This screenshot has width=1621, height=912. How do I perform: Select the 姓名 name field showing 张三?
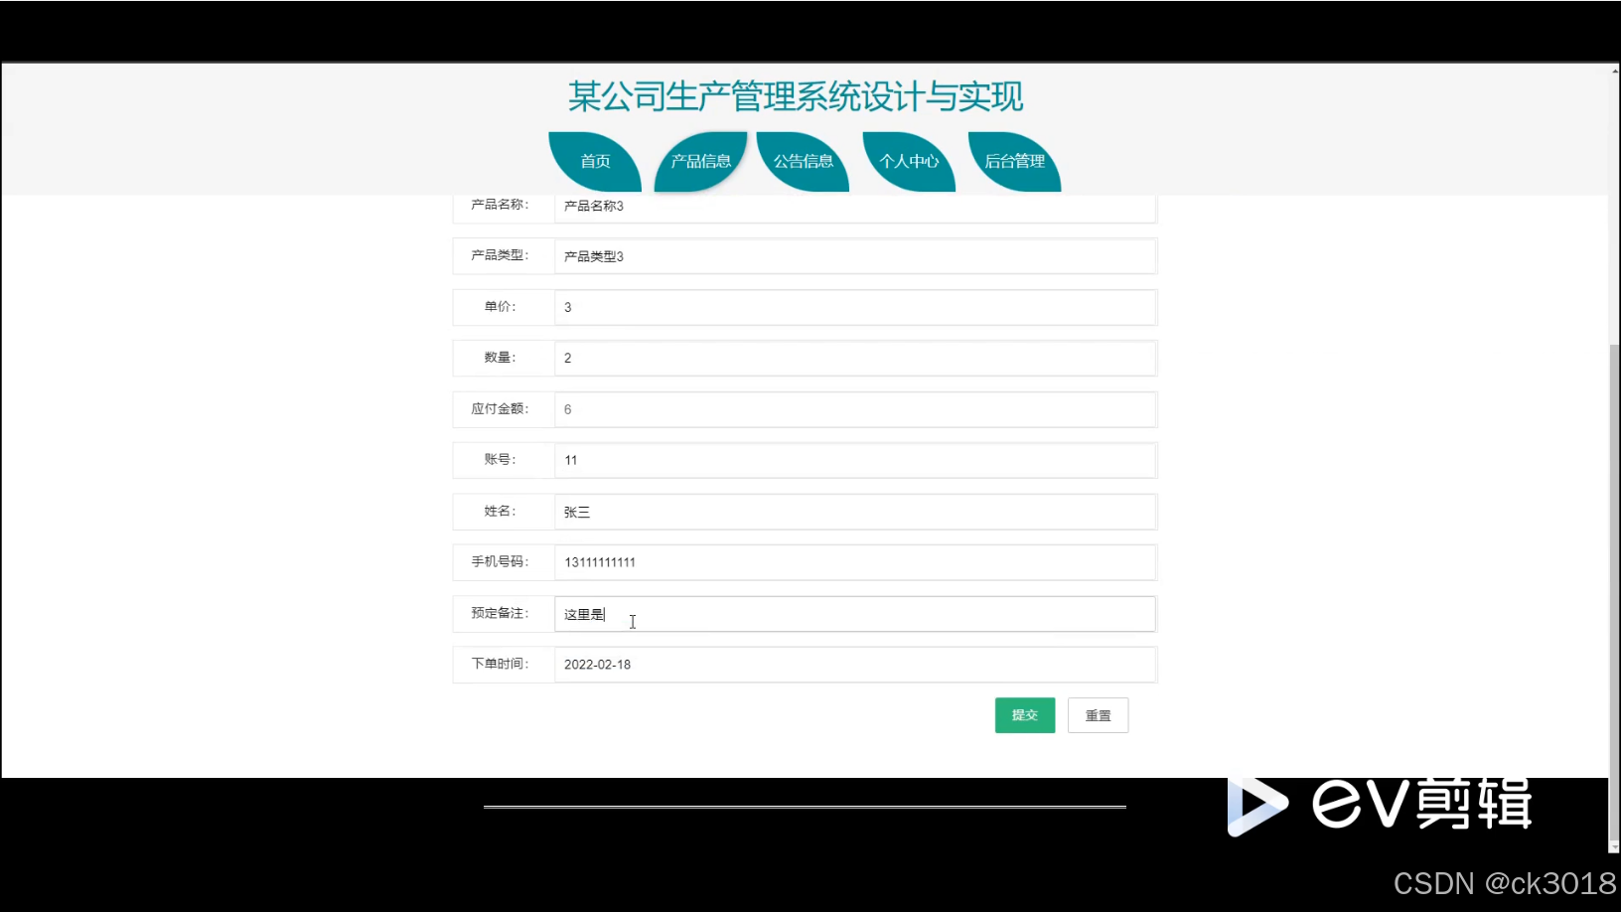pyautogui.click(x=854, y=511)
